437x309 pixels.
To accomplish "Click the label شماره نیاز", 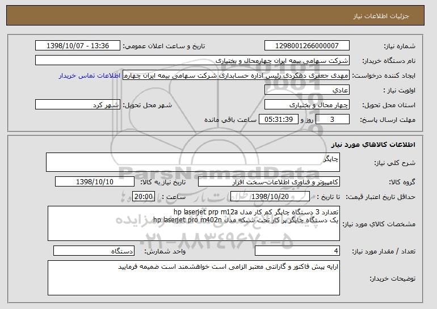I will tap(400, 46).
